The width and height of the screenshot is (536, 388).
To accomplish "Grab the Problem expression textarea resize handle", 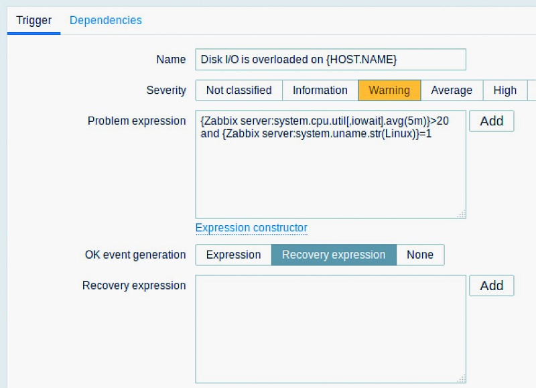I will (462, 214).
